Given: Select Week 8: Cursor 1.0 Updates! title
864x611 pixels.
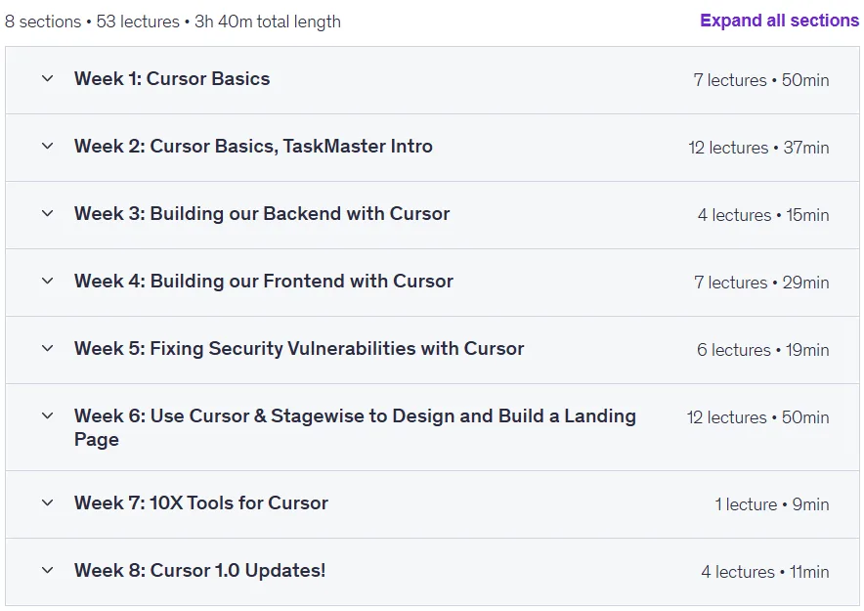Looking at the screenshot, I should (199, 570).
